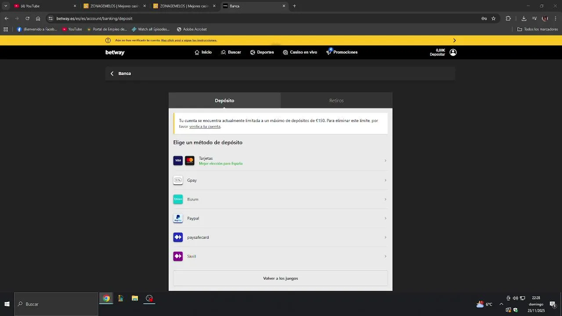562x316 pixels.
Task: Open the taskbar notification center icon
Action: pos(553,304)
